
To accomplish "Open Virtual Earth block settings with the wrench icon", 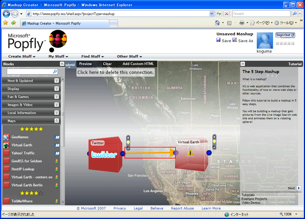I will click(214, 147).
